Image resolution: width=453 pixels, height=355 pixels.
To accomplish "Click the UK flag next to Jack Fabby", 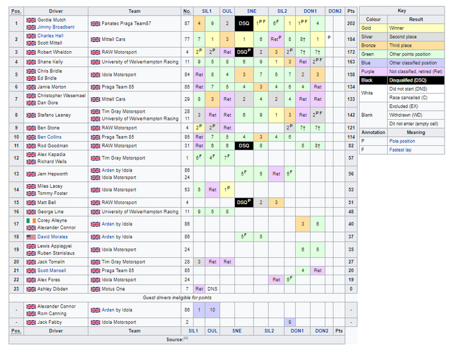I will click(31, 321).
